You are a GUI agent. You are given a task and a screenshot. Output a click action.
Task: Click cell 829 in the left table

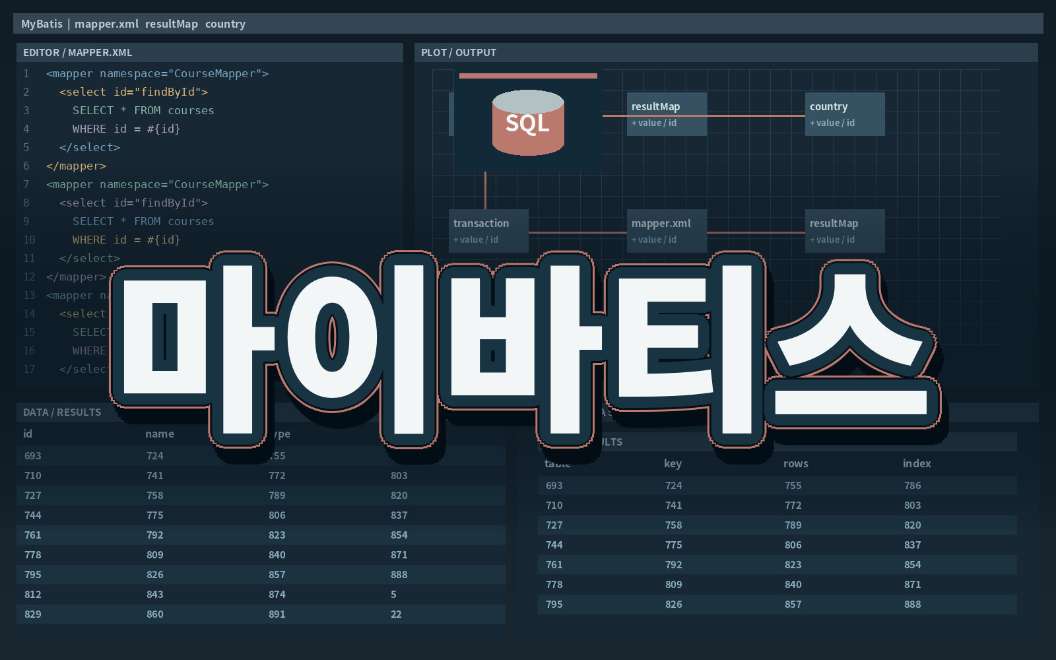[33, 614]
